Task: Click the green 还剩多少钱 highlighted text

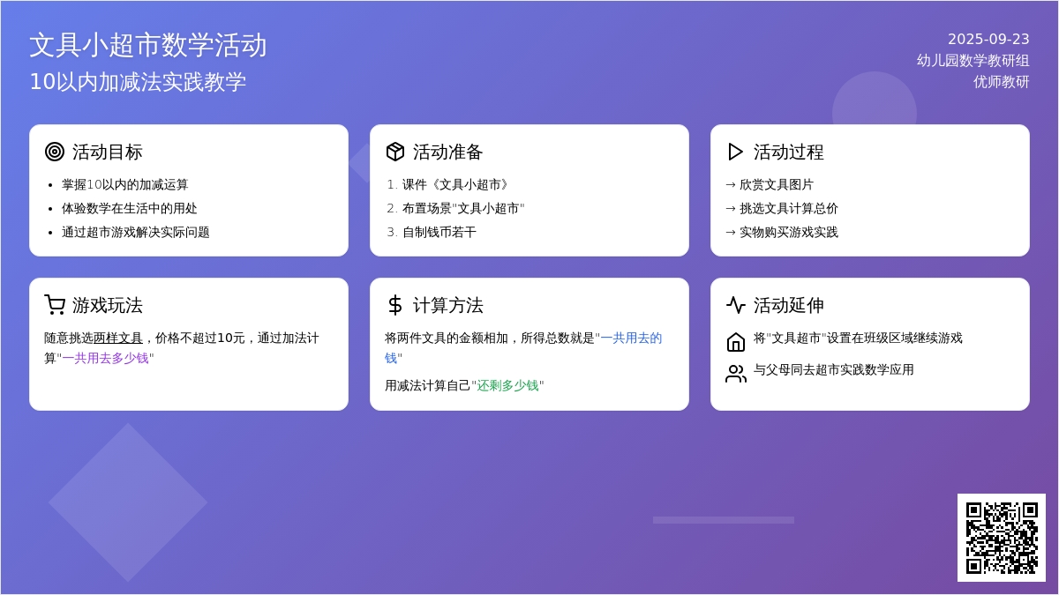Action: [x=507, y=385]
